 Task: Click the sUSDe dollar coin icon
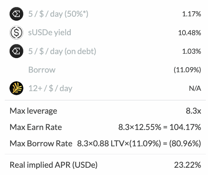coord(16,32)
